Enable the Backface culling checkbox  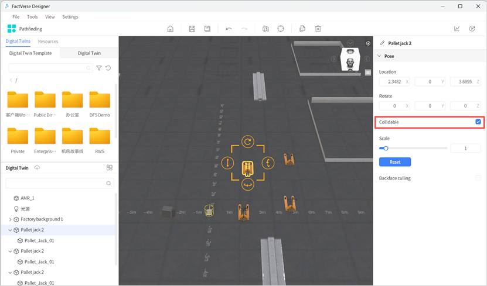478,178
